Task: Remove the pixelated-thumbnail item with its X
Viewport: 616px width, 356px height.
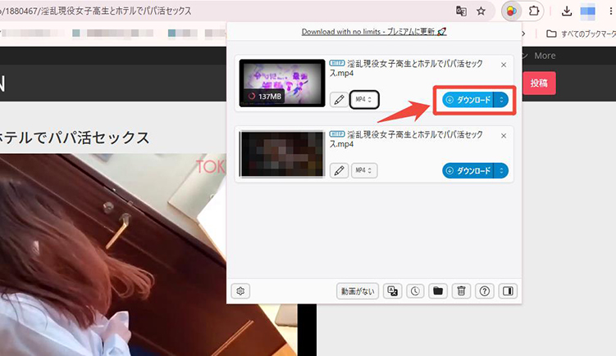Action: pos(504,136)
